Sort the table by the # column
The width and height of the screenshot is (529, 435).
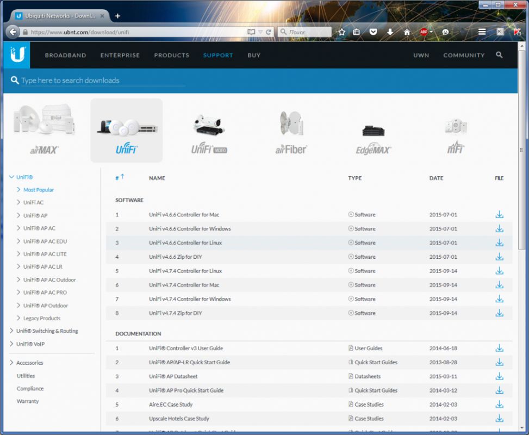coord(120,177)
